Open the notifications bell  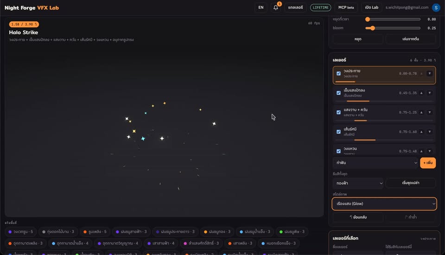[275, 8]
